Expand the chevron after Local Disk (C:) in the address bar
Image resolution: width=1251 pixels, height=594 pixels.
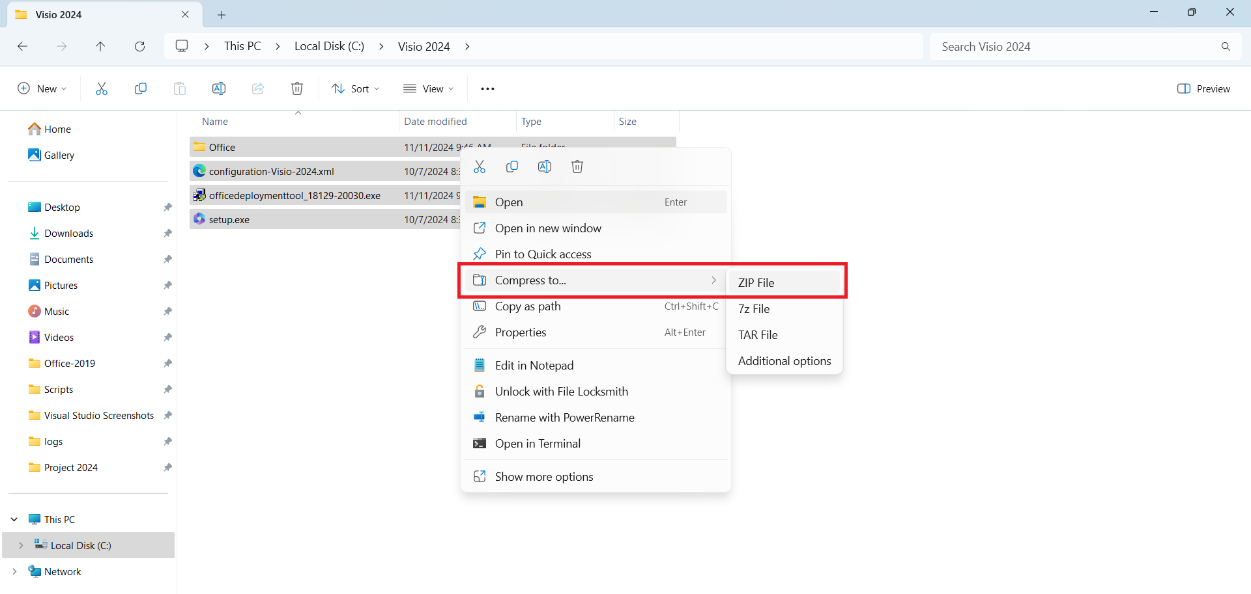pyautogui.click(x=381, y=46)
